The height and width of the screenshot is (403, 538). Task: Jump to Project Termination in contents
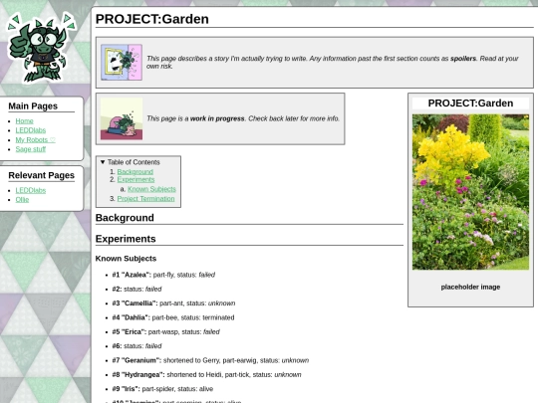coord(145,199)
